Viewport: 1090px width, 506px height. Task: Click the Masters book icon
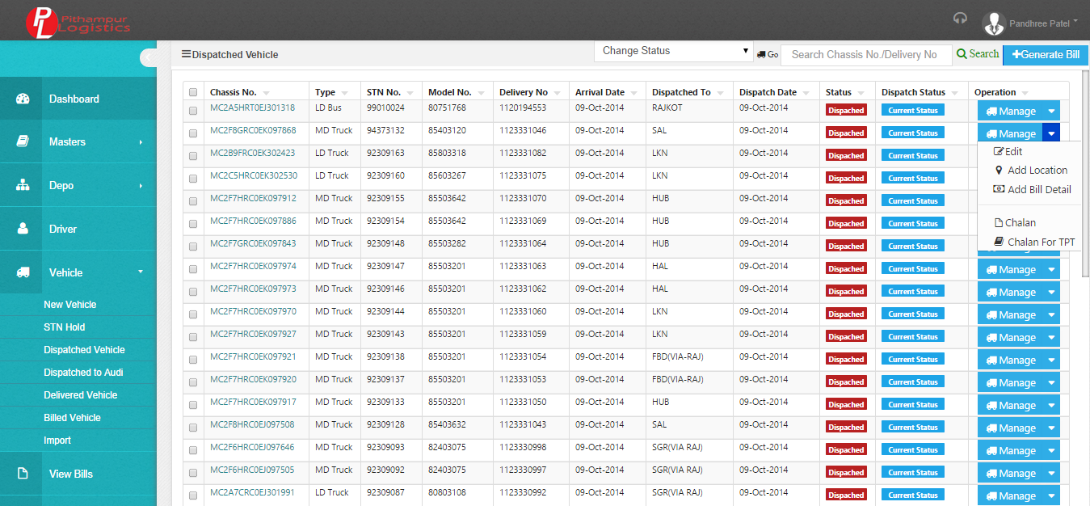[x=23, y=141]
